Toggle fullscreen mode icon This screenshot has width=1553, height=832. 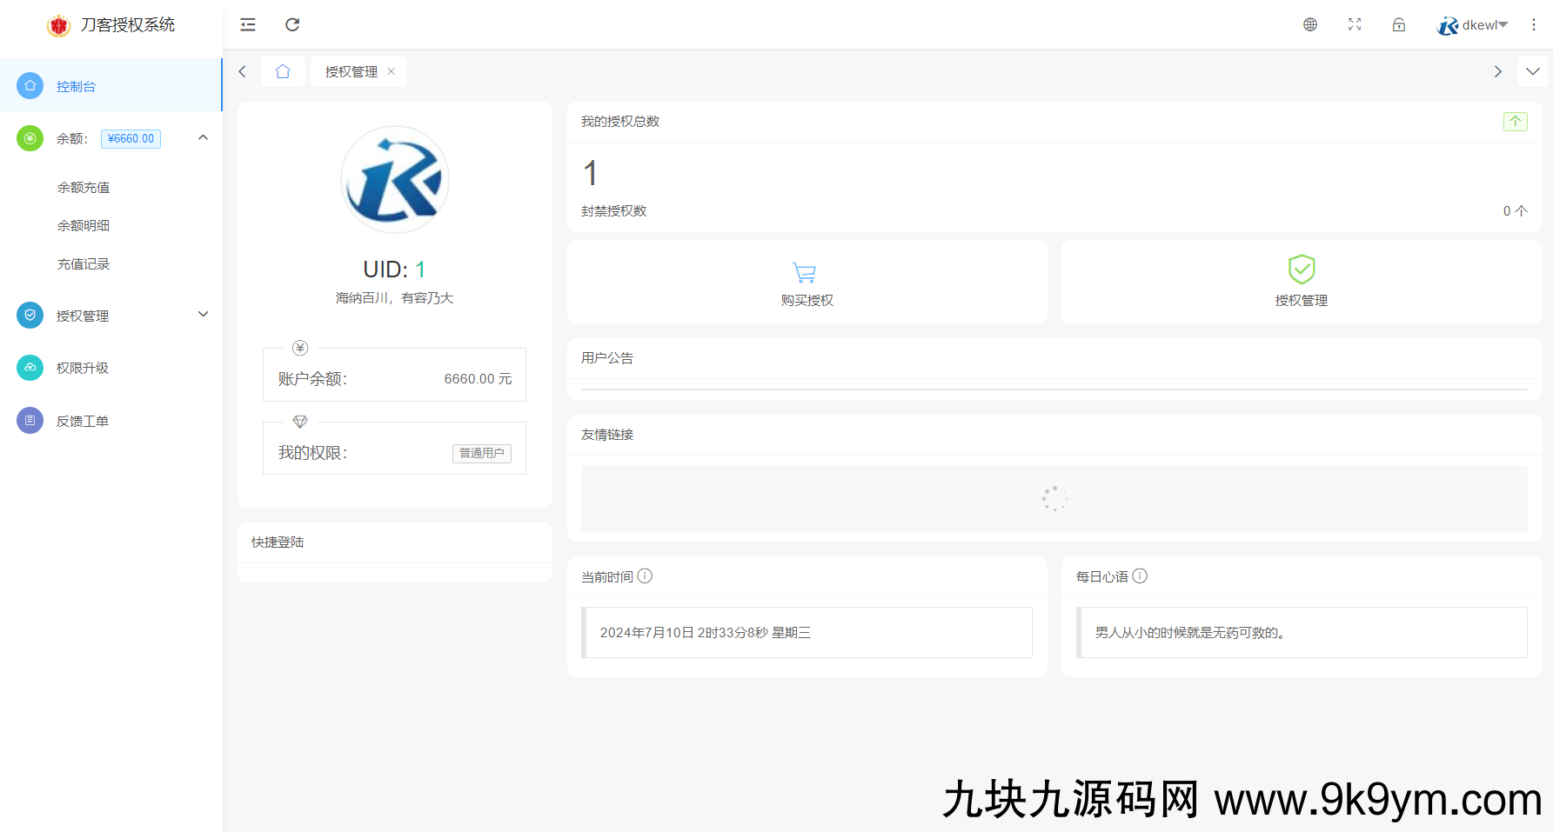tap(1355, 24)
